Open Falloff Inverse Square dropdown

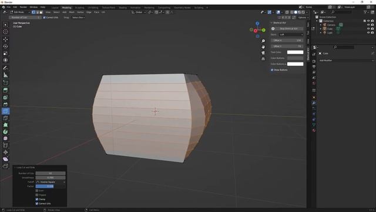[51, 182]
